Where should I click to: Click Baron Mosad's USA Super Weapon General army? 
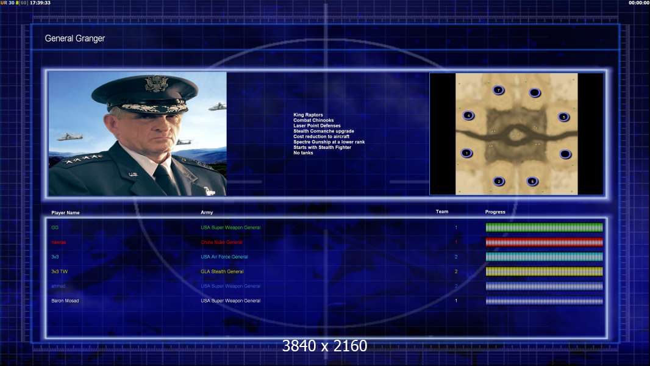[x=230, y=301]
